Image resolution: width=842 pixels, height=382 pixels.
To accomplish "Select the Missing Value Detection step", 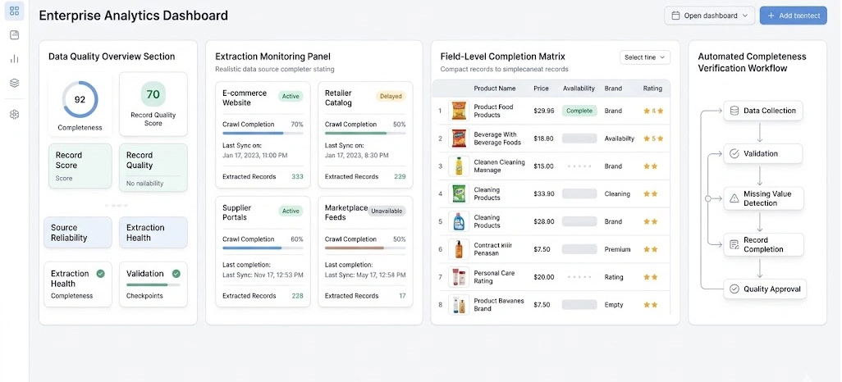I will coord(763,198).
